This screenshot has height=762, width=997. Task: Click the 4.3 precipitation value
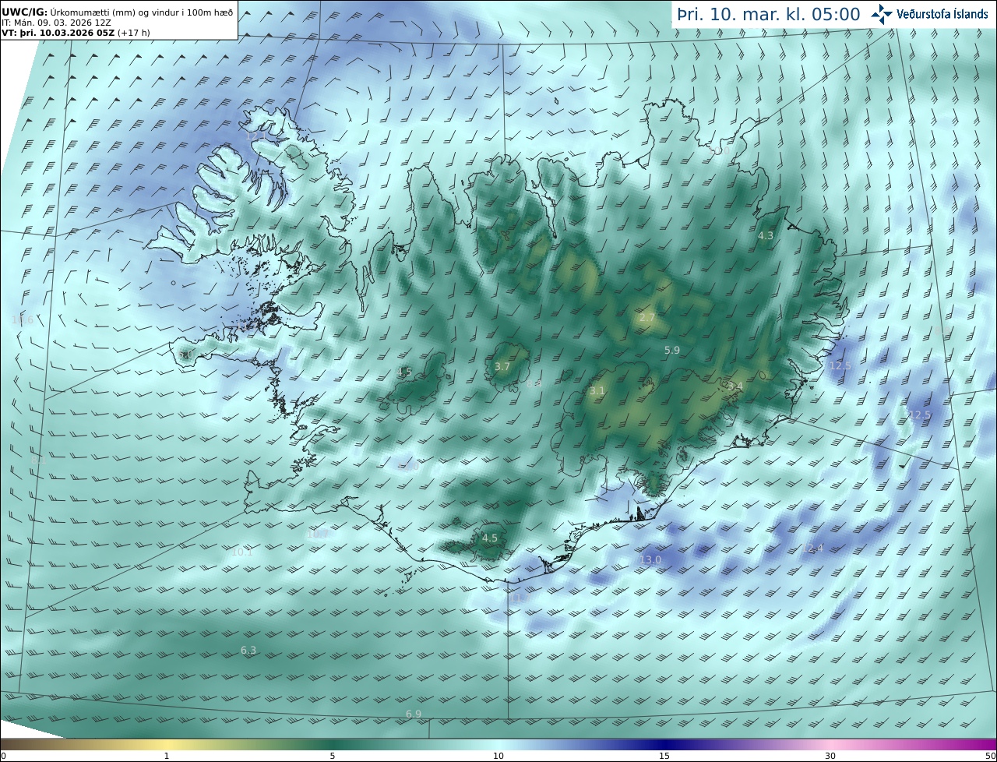(766, 235)
